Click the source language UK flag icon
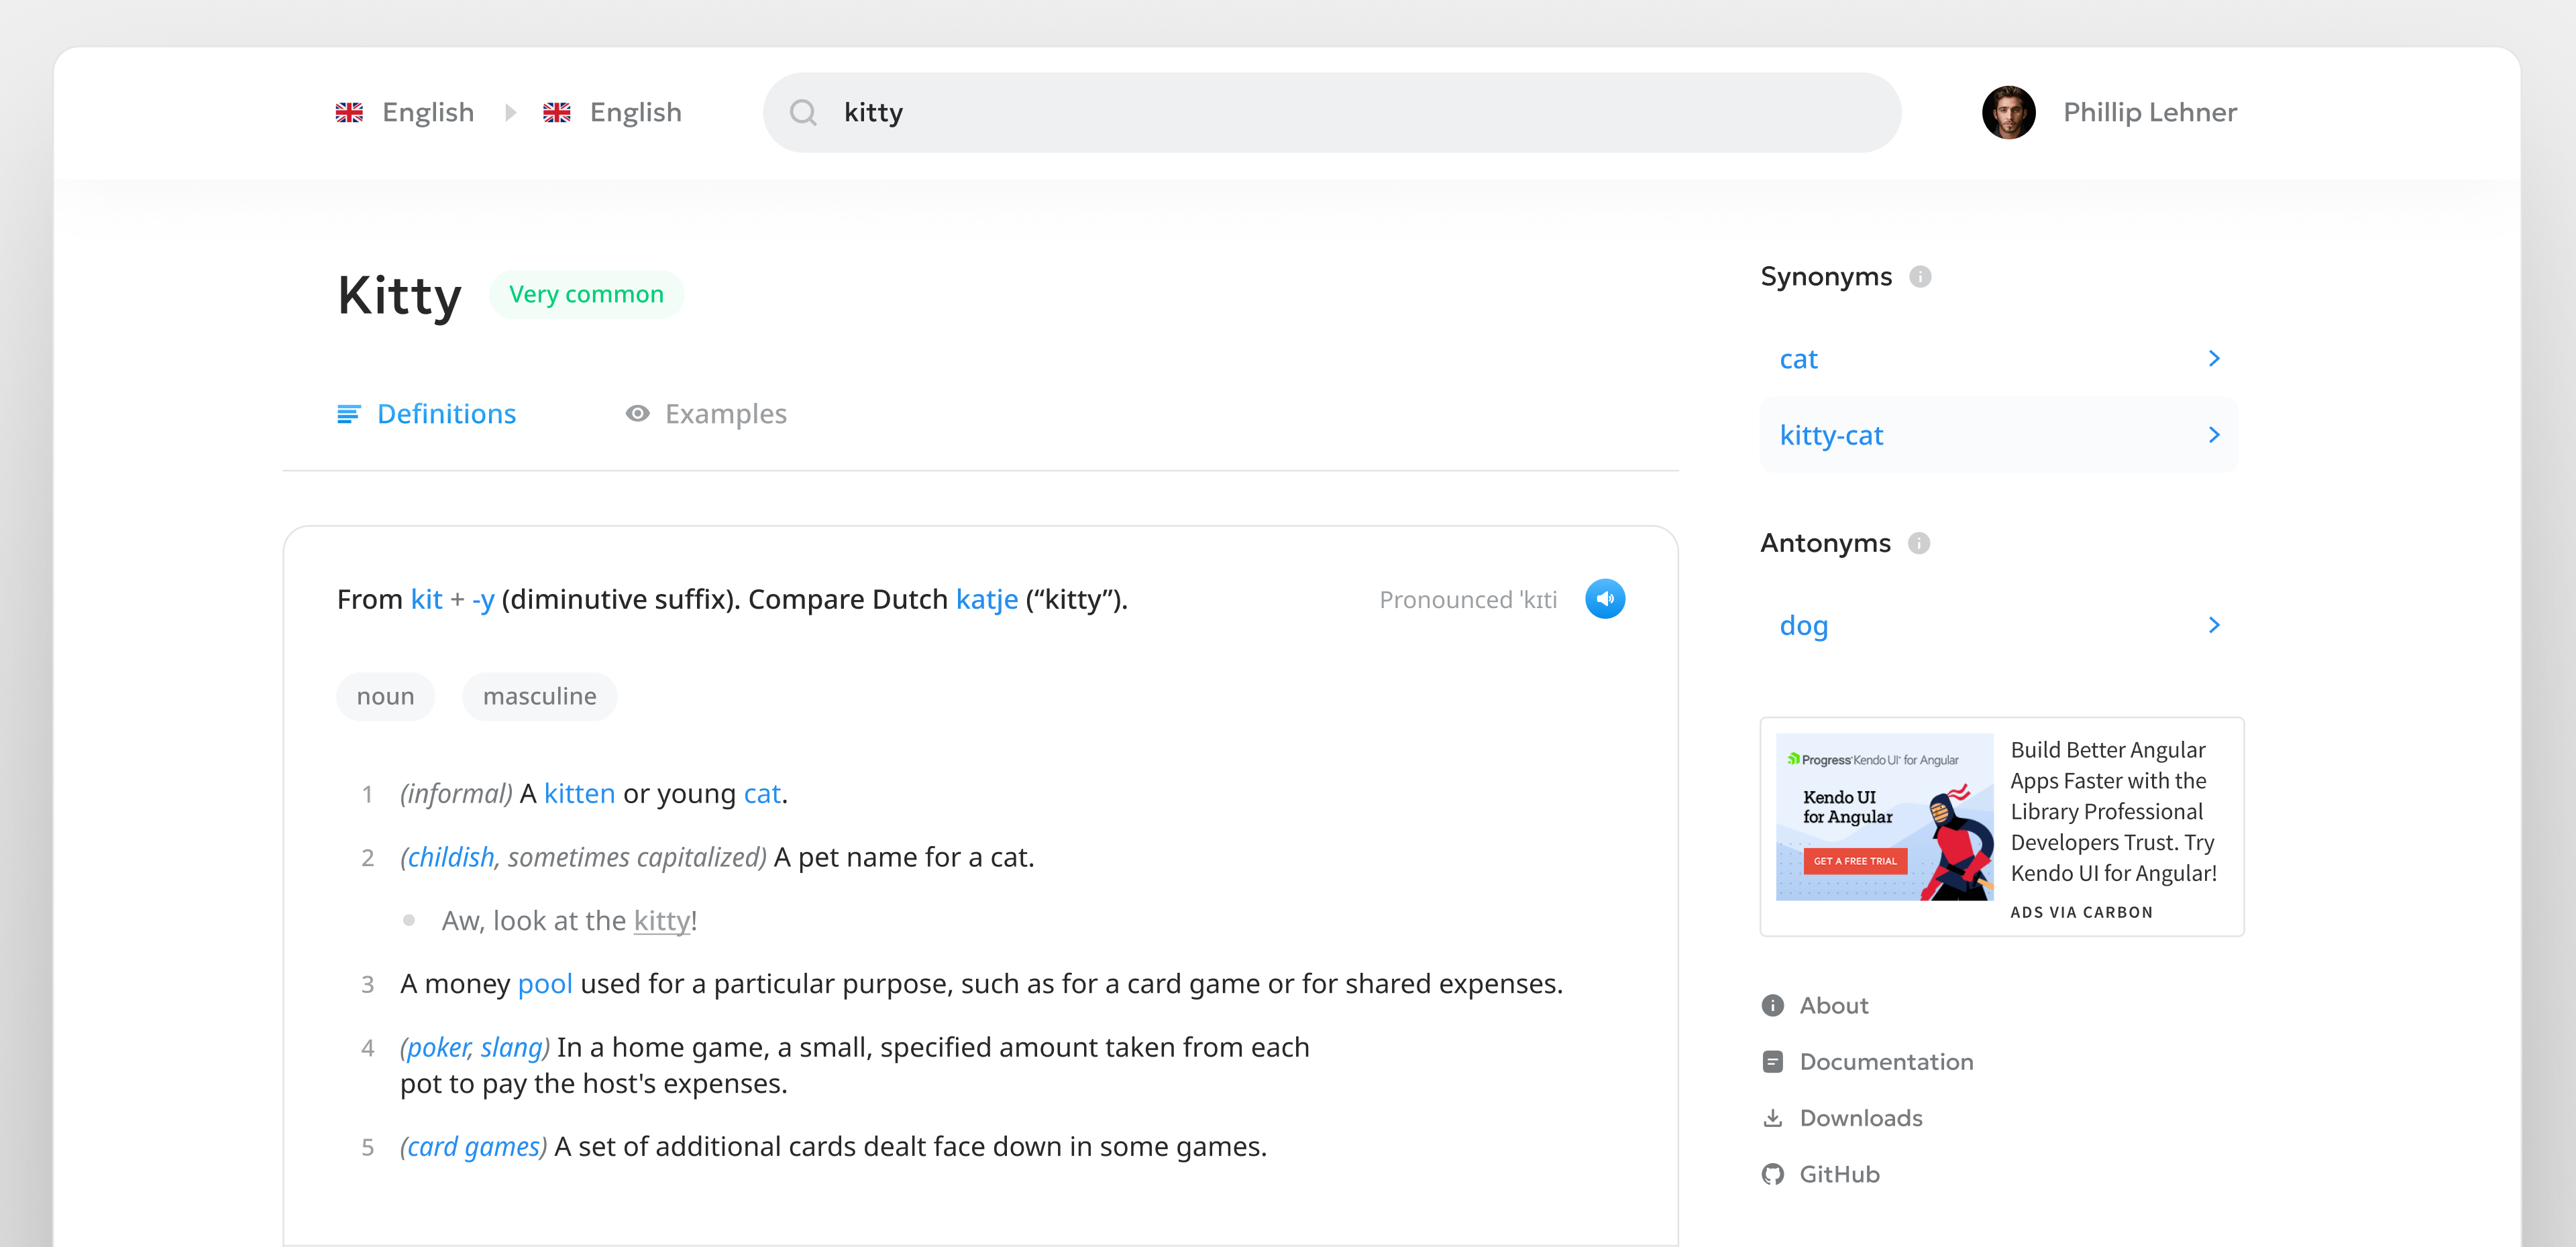 349,112
